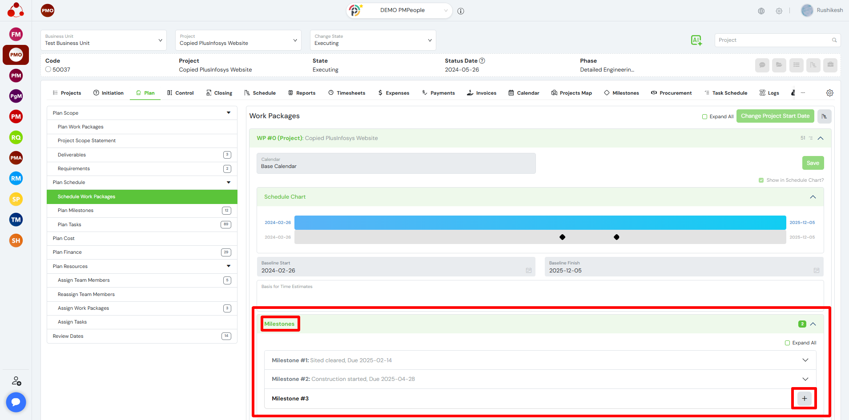Viewport: 849px width, 420px height.
Task: Add Milestone #3 with plus icon
Action: [x=804, y=399]
